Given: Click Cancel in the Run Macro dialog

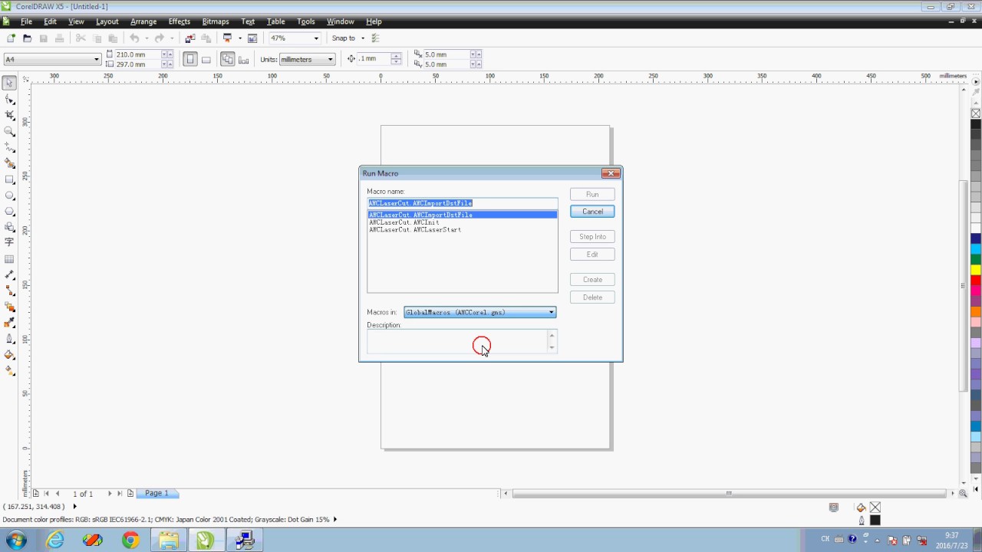Looking at the screenshot, I should pyautogui.click(x=592, y=212).
